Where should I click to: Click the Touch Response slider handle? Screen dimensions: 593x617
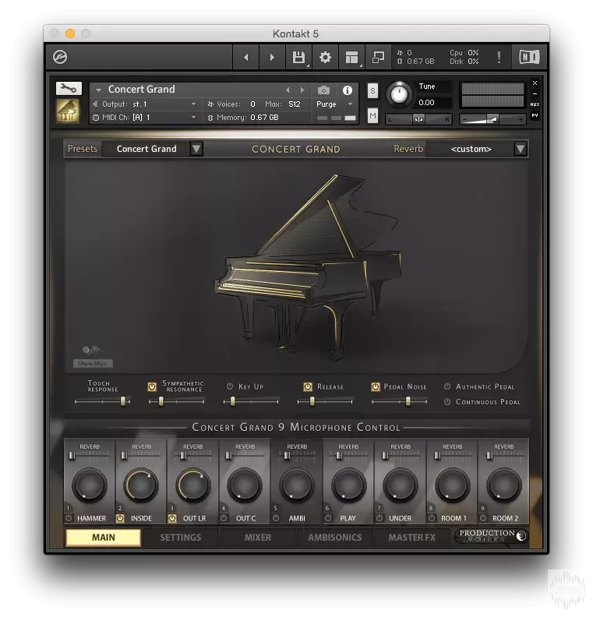[x=123, y=401]
